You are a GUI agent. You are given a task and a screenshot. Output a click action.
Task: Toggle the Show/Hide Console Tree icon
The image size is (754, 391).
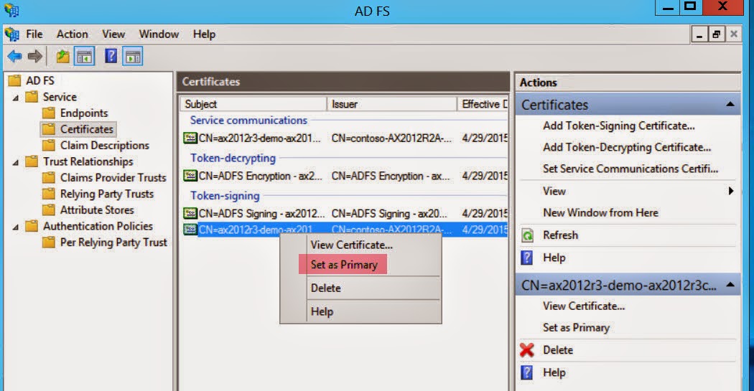[x=85, y=57]
